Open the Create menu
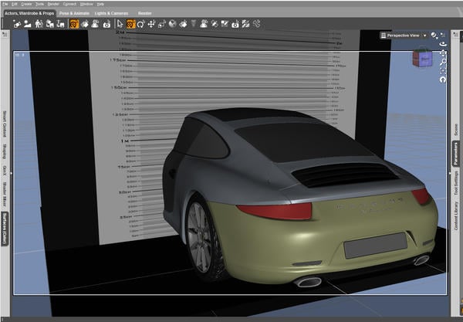Viewport: 463px width, 322px height. pyautogui.click(x=26, y=4)
